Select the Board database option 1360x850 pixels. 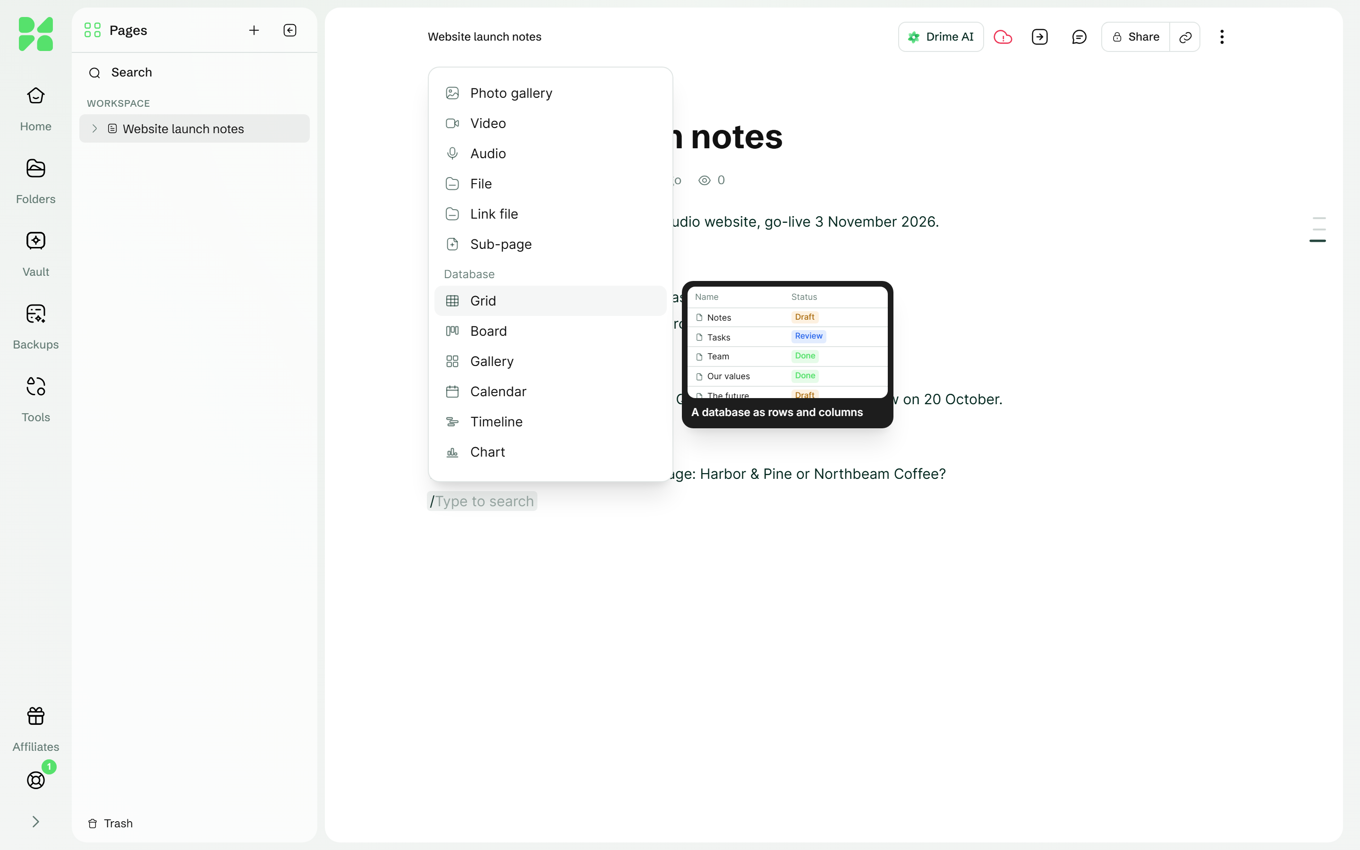[550, 331]
